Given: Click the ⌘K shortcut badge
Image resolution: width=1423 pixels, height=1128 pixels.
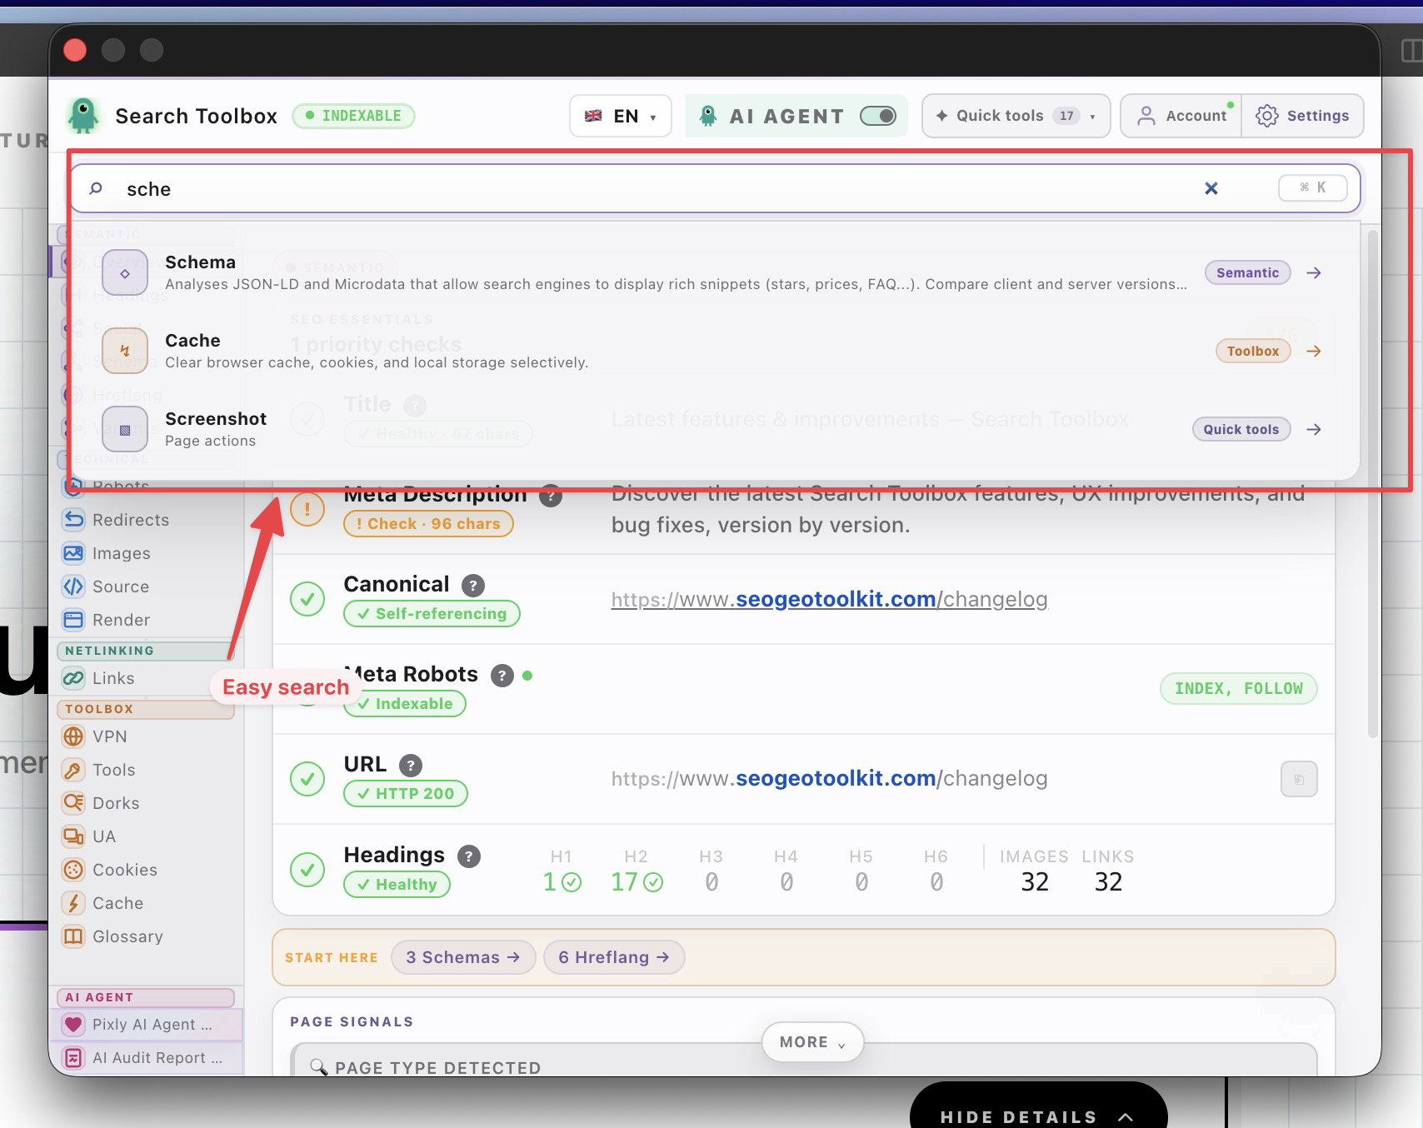Looking at the screenshot, I should pyautogui.click(x=1313, y=188).
